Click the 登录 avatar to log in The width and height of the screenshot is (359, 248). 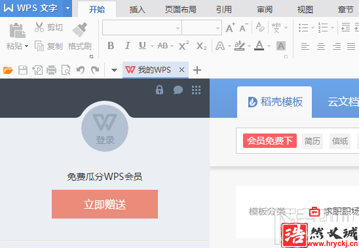pyautogui.click(x=105, y=128)
